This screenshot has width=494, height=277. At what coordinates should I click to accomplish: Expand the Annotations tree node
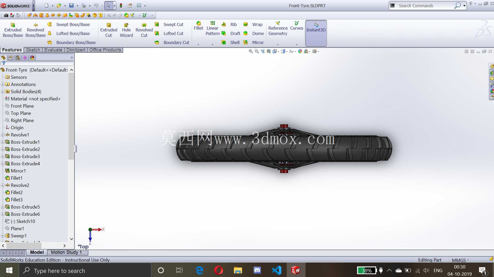pyautogui.click(x=3, y=84)
